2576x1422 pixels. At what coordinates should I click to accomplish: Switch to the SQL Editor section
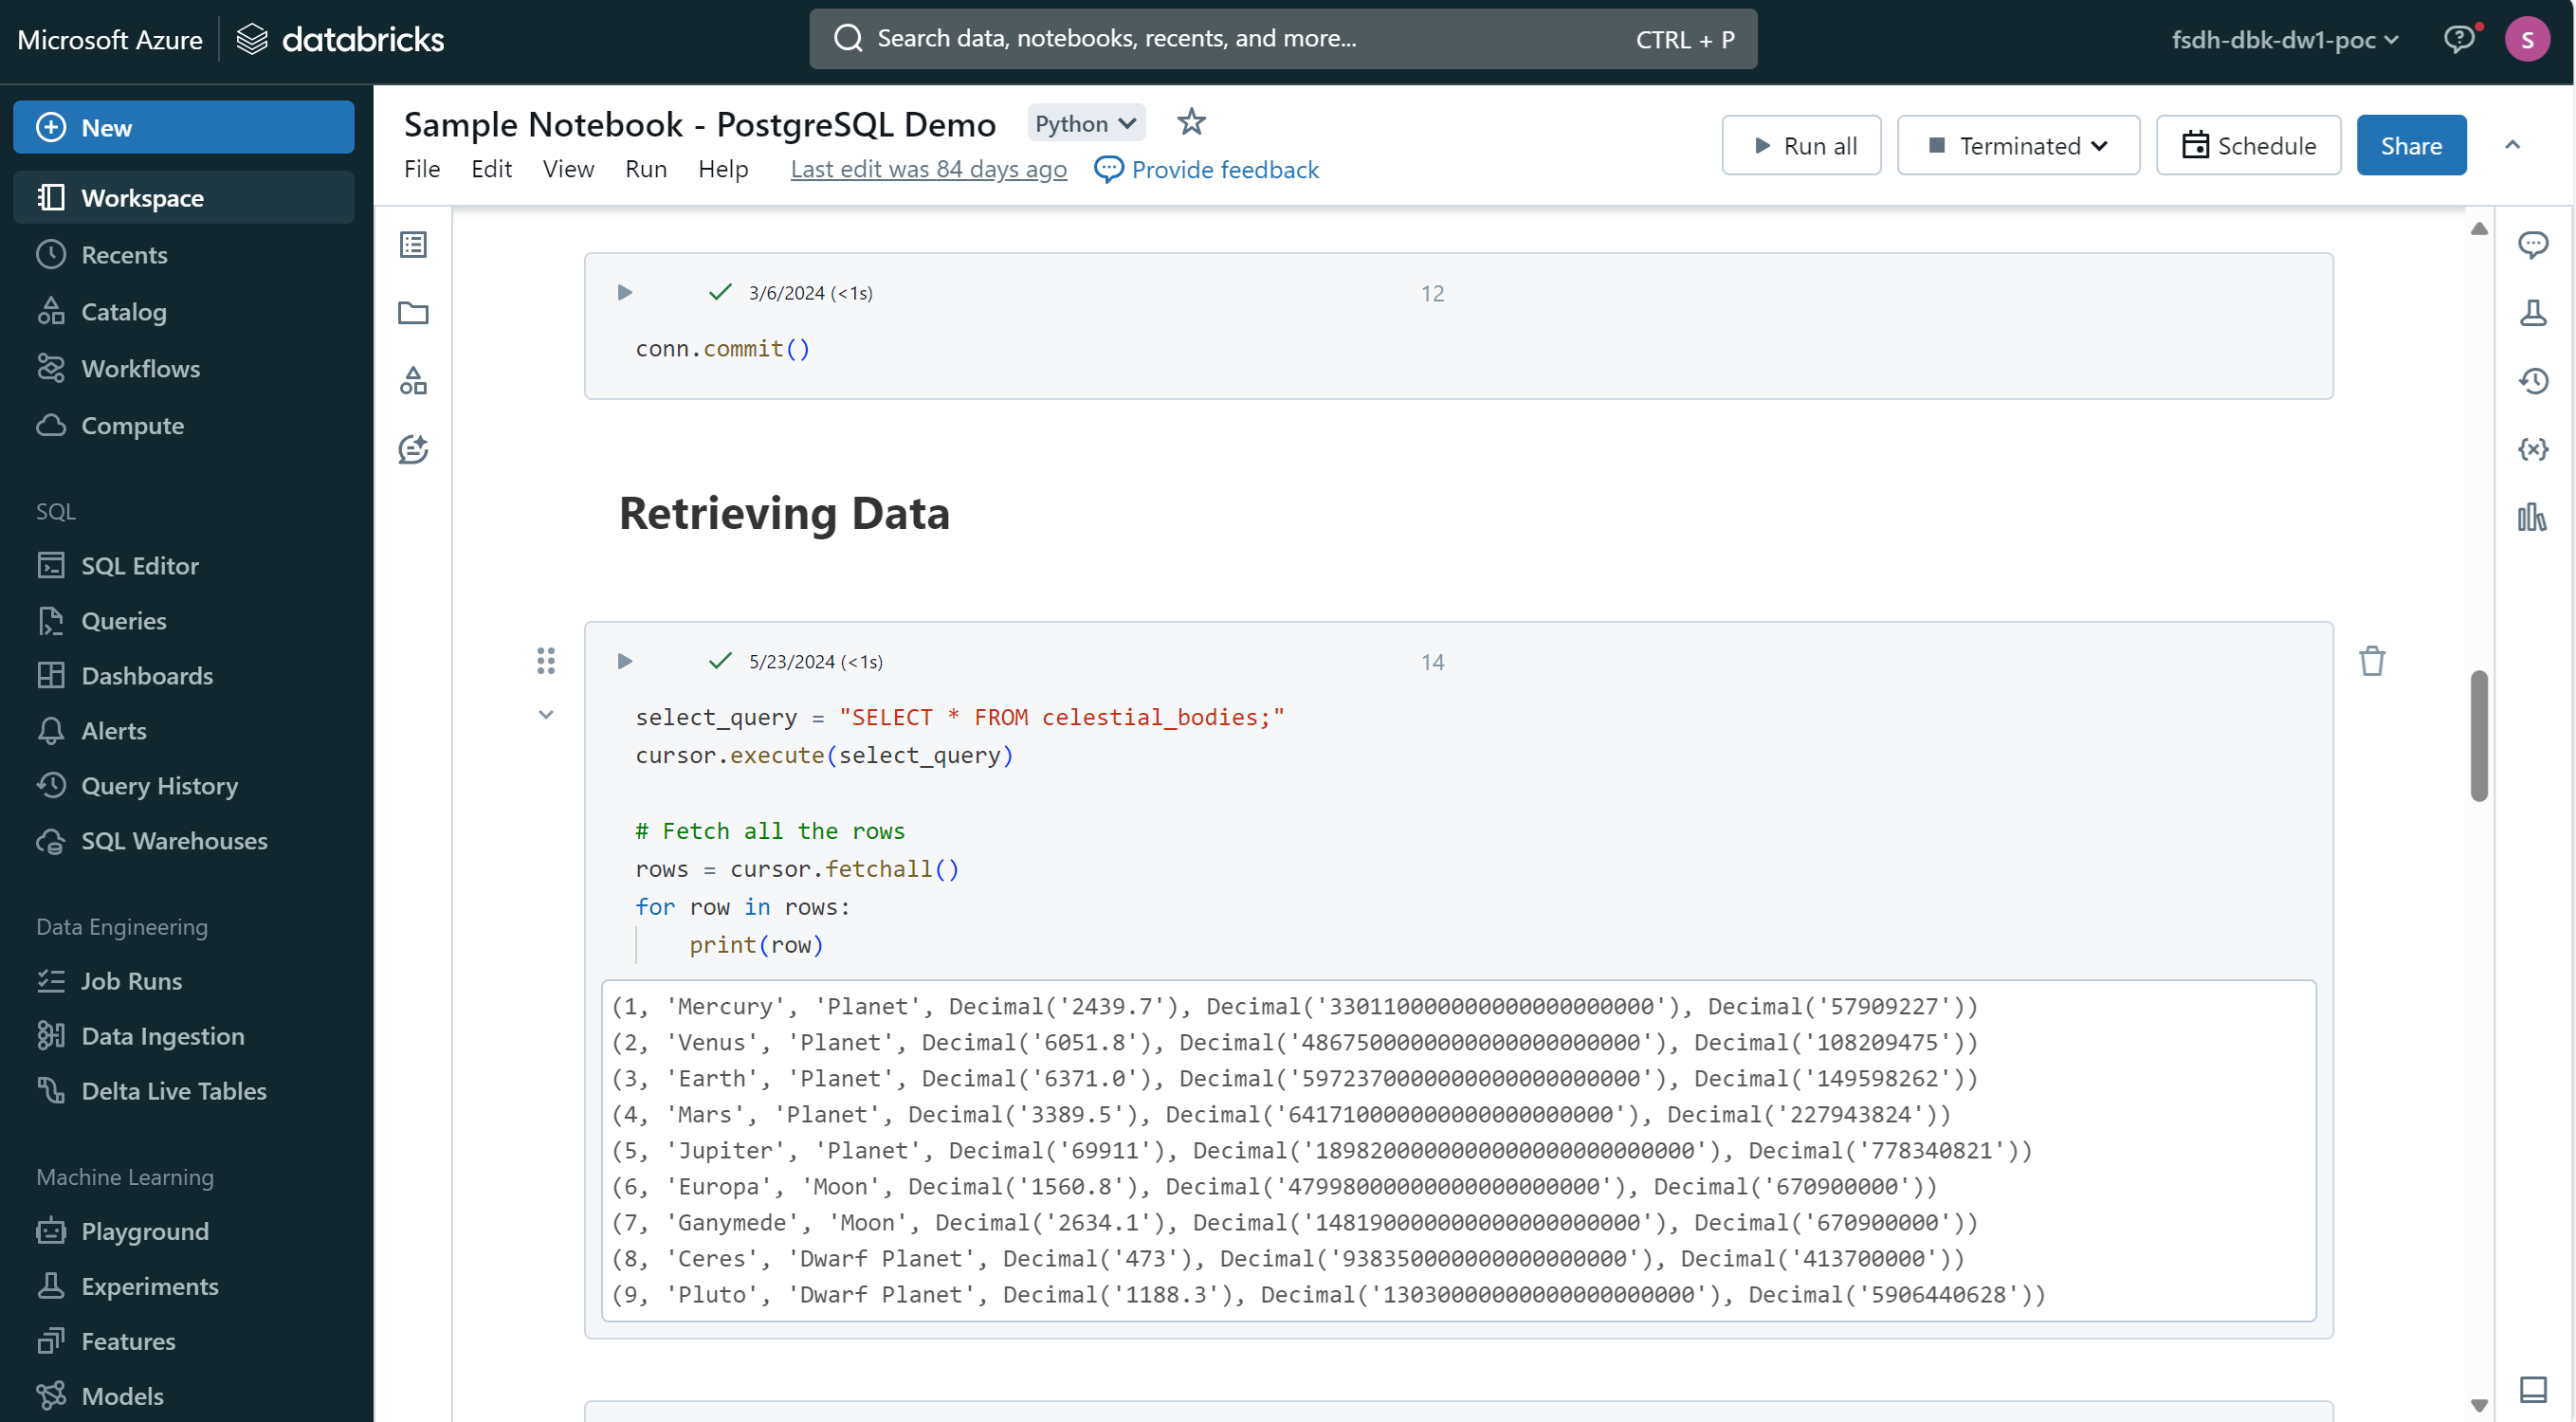point(140,565)
